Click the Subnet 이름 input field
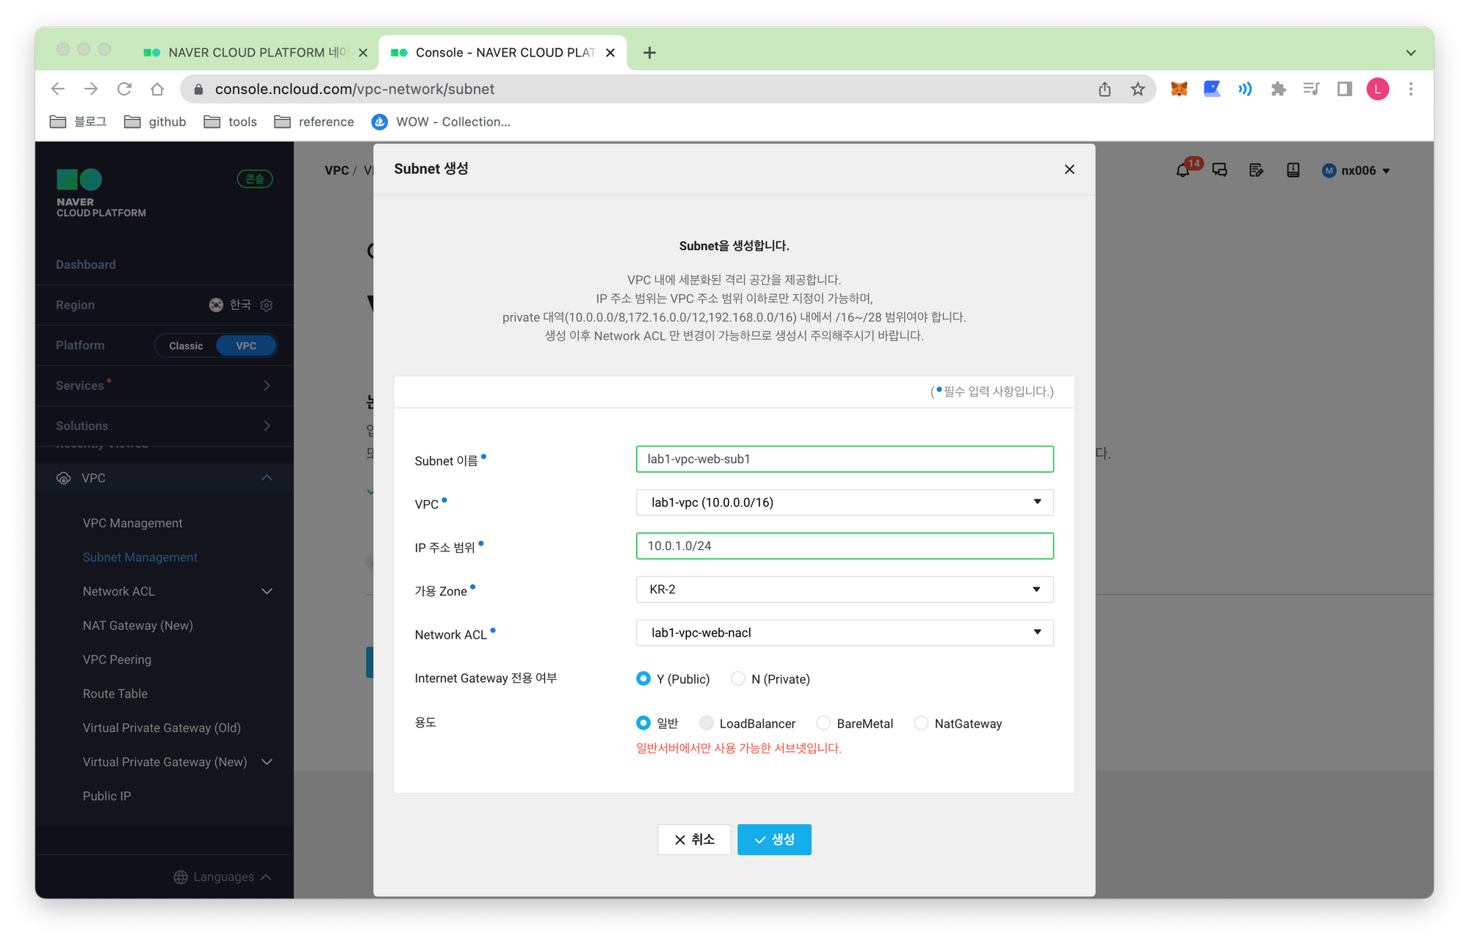Screen dimensions: 1469x942 point(845,459)
